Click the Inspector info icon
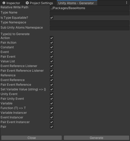 tap(4, 3)
